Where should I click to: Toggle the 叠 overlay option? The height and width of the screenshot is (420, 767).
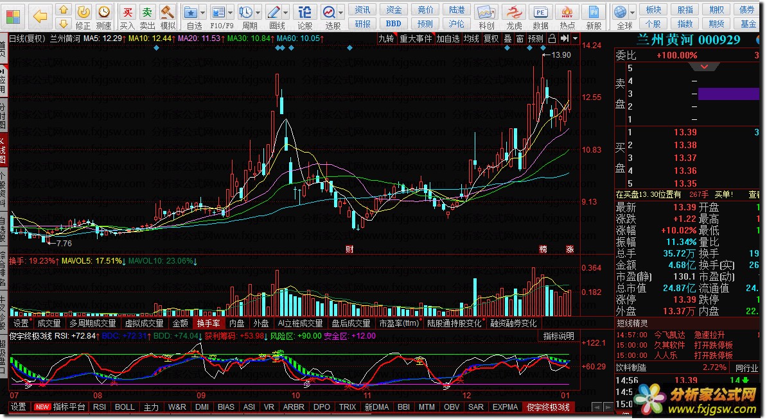pos(507,38)
